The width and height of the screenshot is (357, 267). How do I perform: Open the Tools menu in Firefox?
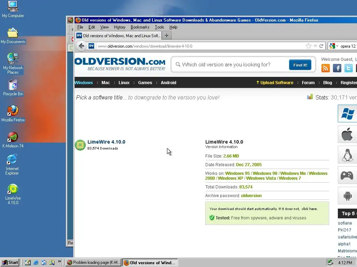point(159,27)
